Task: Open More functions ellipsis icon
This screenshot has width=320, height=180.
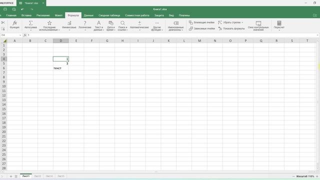Action: click(x=156, y=23)
